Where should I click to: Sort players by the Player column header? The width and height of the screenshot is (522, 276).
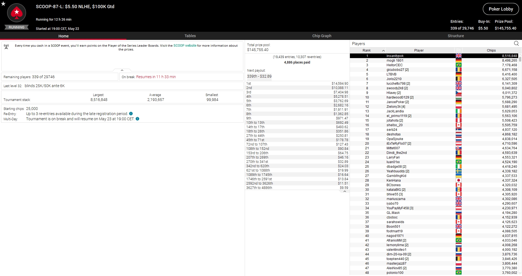[x=419, y=50]
